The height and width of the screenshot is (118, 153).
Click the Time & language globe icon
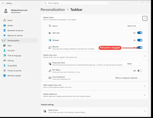pos(5,55)
